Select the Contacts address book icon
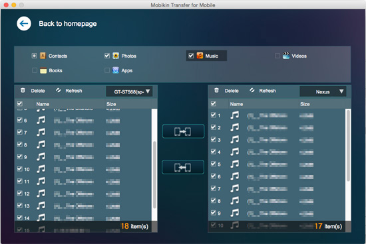The image size is (366, 244). [43, 56]
